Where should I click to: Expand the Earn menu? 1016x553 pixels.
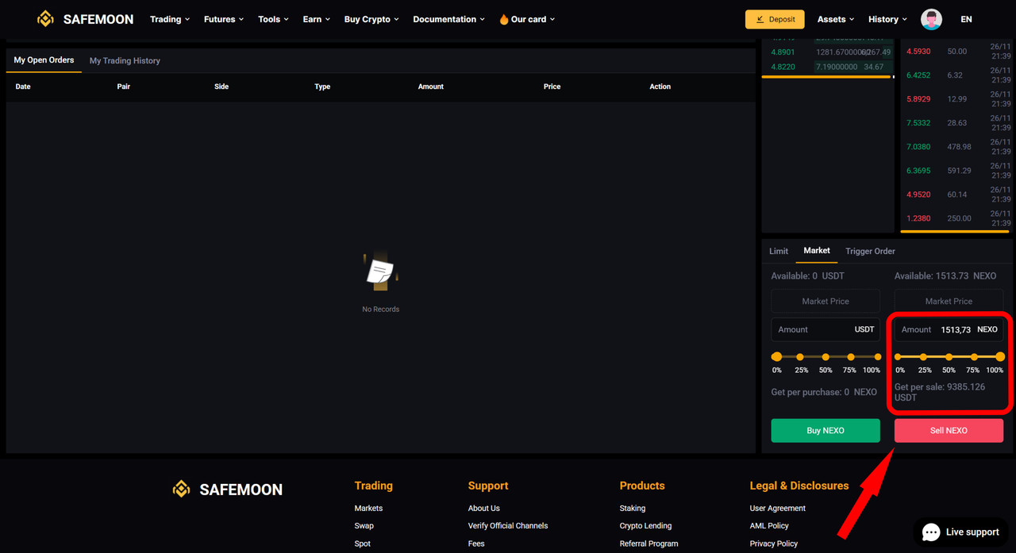pyautogui.click(x=316, y=19)
